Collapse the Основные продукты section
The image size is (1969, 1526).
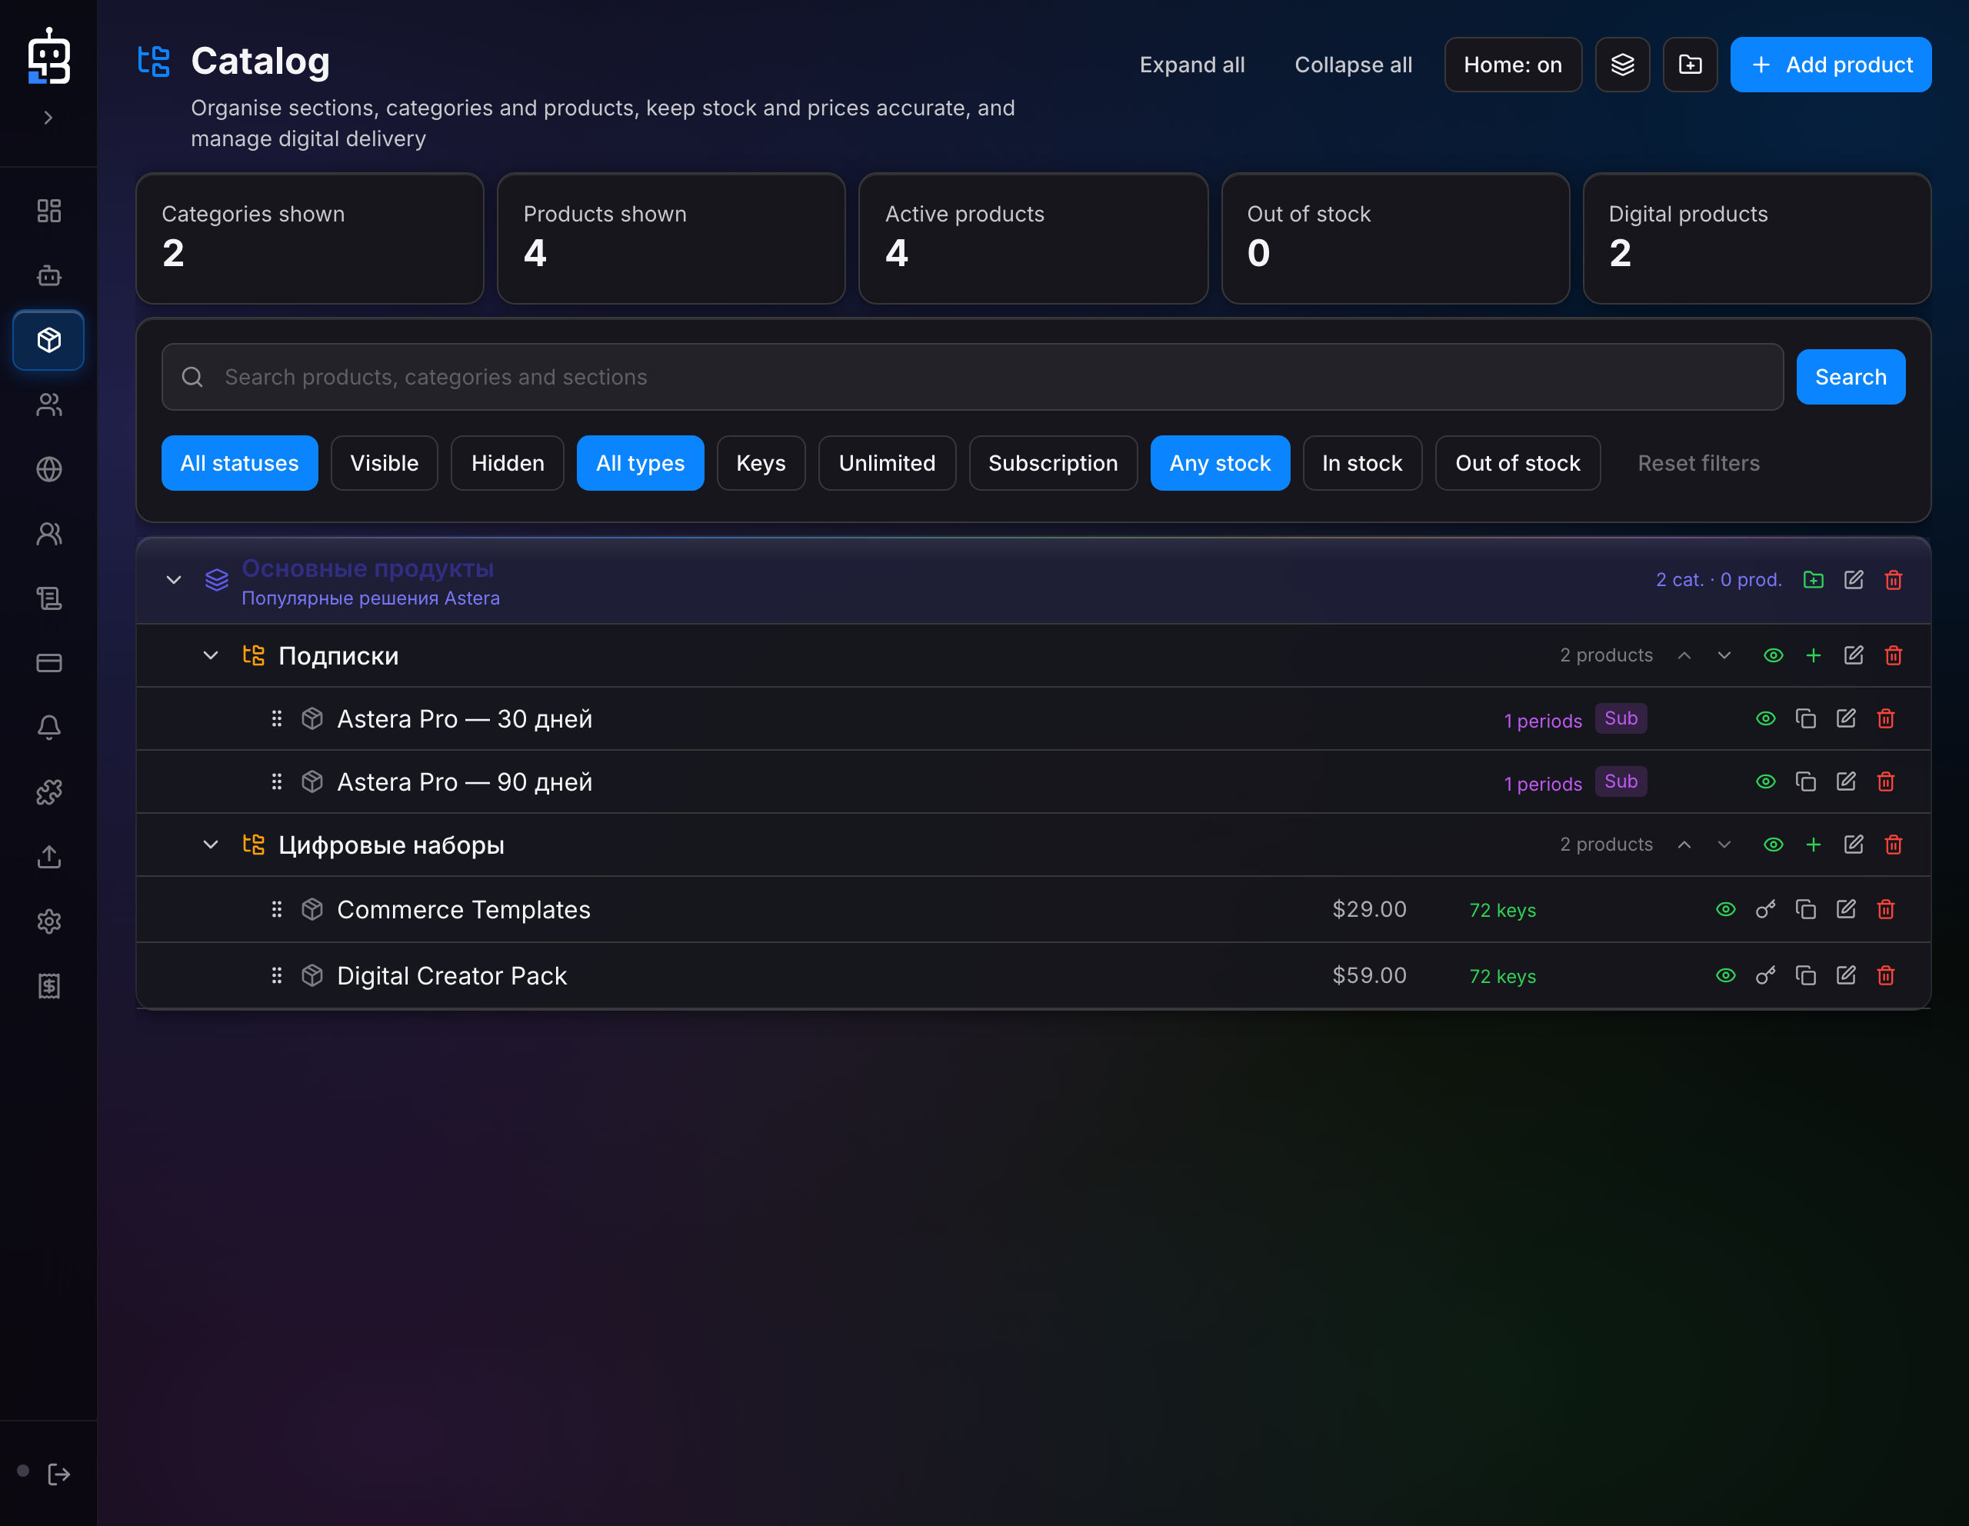(173, 580)
